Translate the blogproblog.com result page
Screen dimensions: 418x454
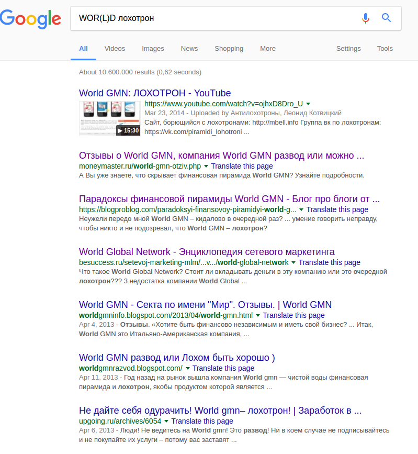337,209
